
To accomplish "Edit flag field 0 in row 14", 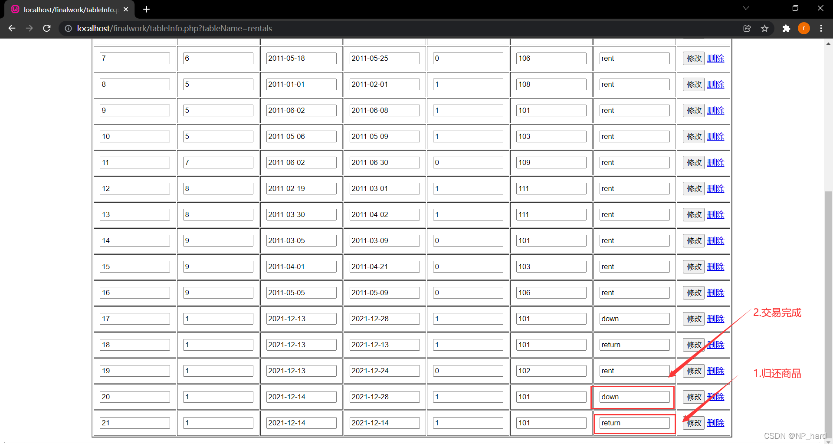I will pyautogui.click(x=468, y=240).
